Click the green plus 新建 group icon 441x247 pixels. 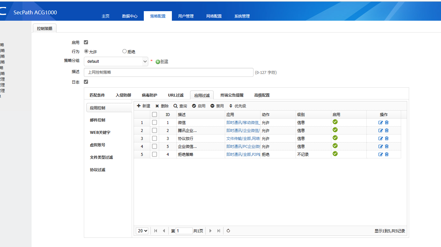[x=158, y=62]
